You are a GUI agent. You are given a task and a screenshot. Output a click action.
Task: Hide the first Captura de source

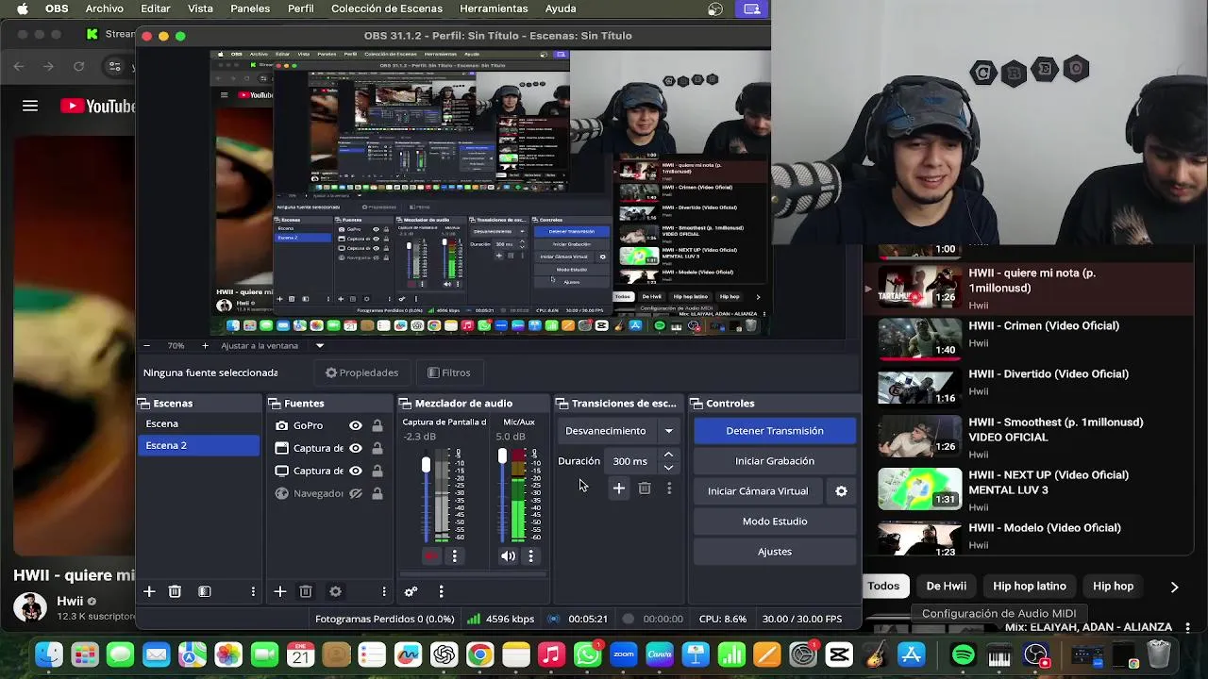tap(356, 448)
